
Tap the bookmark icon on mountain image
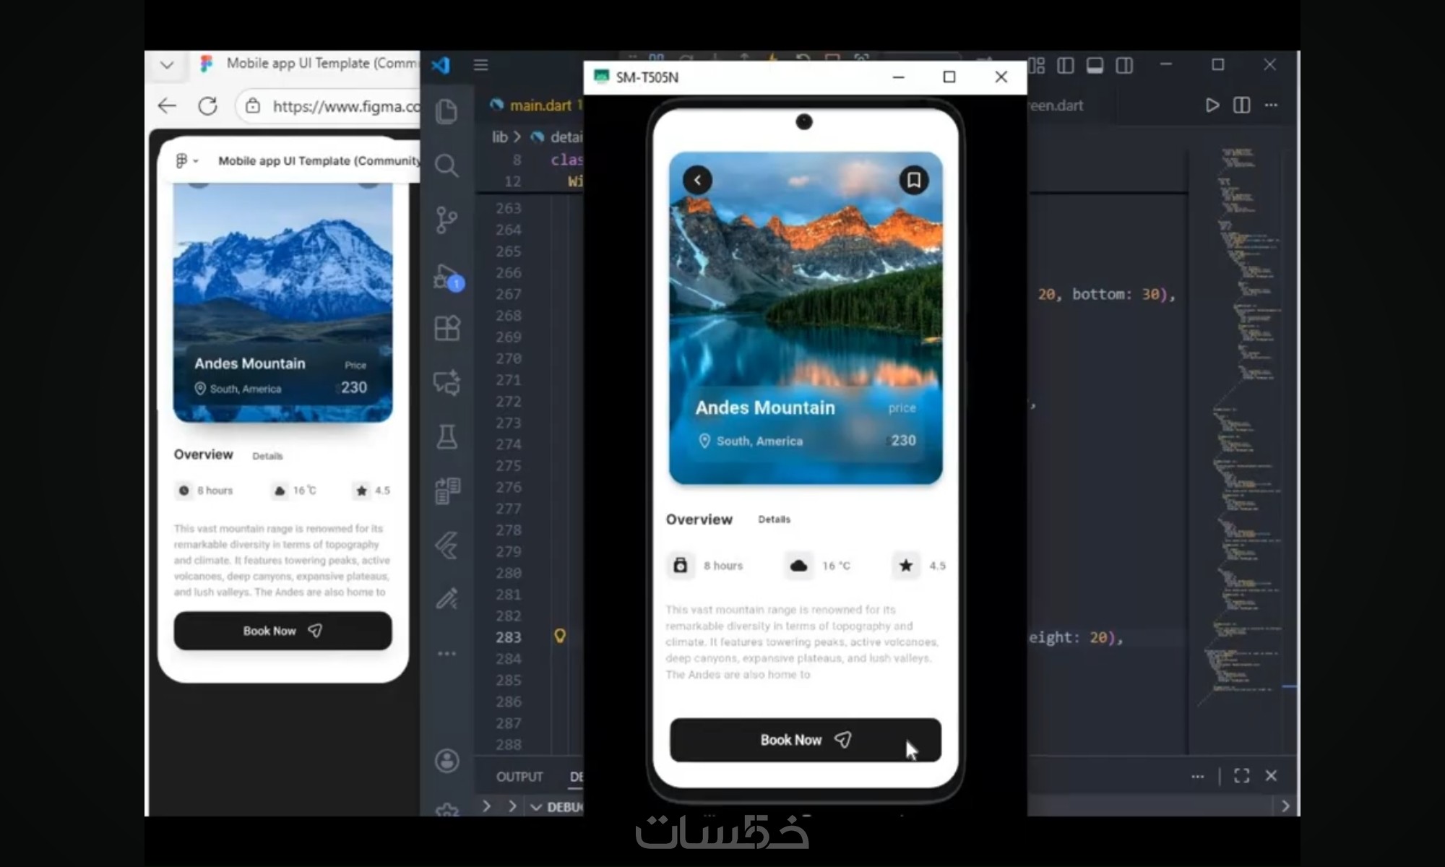(913, 180)
